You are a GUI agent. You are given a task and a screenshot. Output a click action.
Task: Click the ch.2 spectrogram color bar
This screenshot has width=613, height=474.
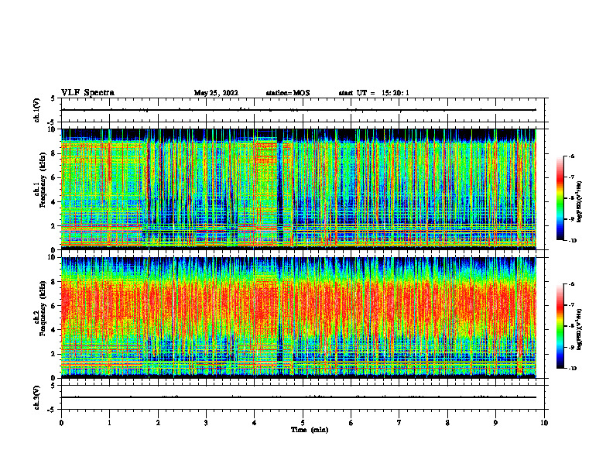(560, 326)
